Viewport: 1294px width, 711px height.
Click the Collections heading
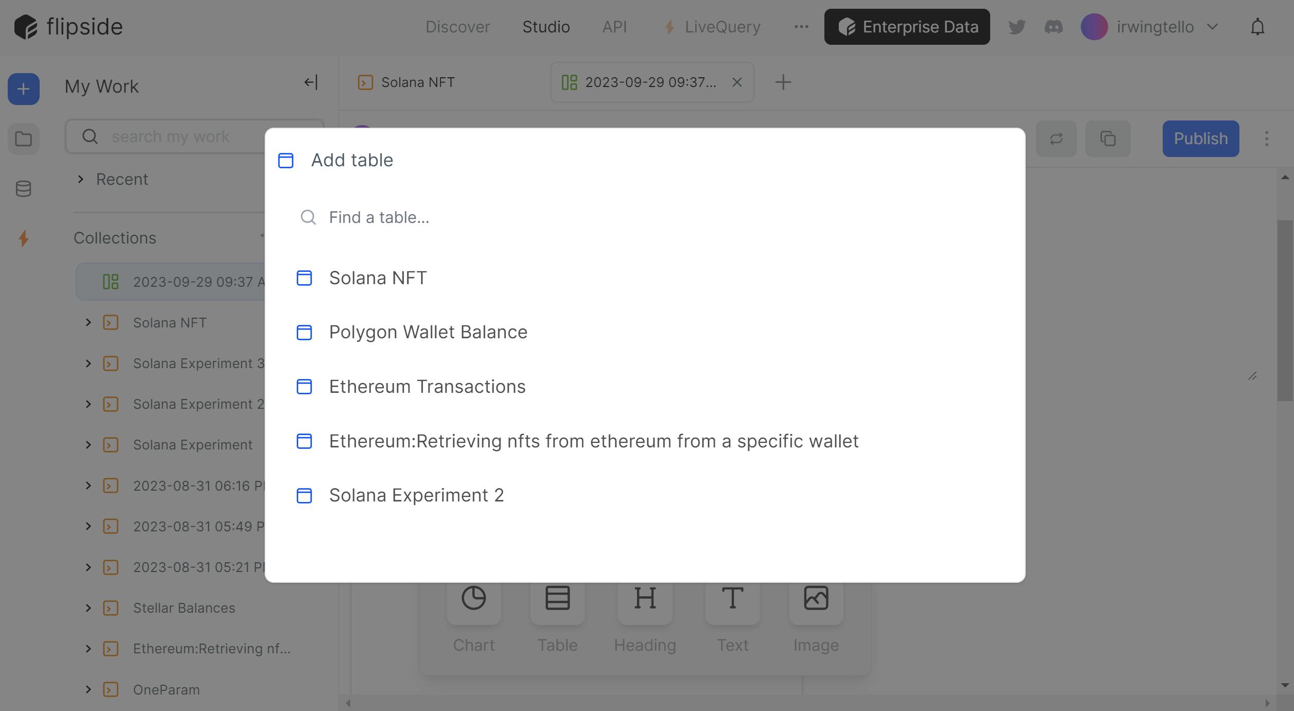click(x=115, y=238)
